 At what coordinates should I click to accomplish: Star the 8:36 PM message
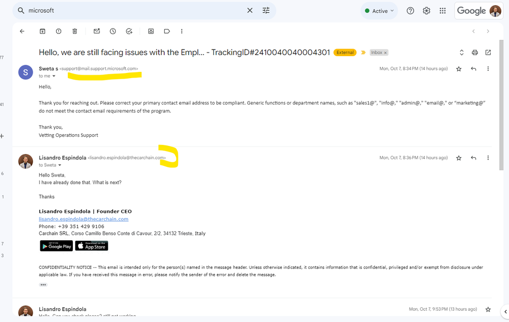[459, 158]
